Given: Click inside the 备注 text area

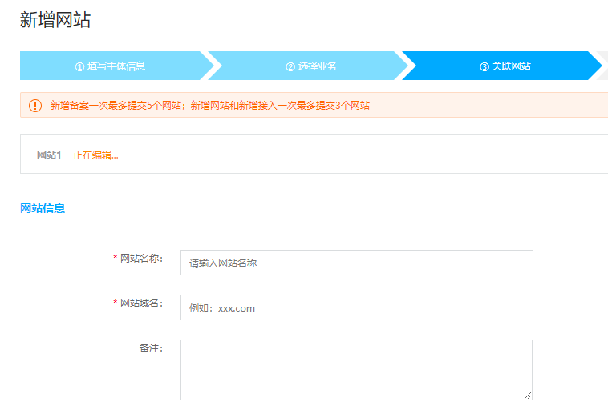Looking at the screenshot, I should point(356,369).
